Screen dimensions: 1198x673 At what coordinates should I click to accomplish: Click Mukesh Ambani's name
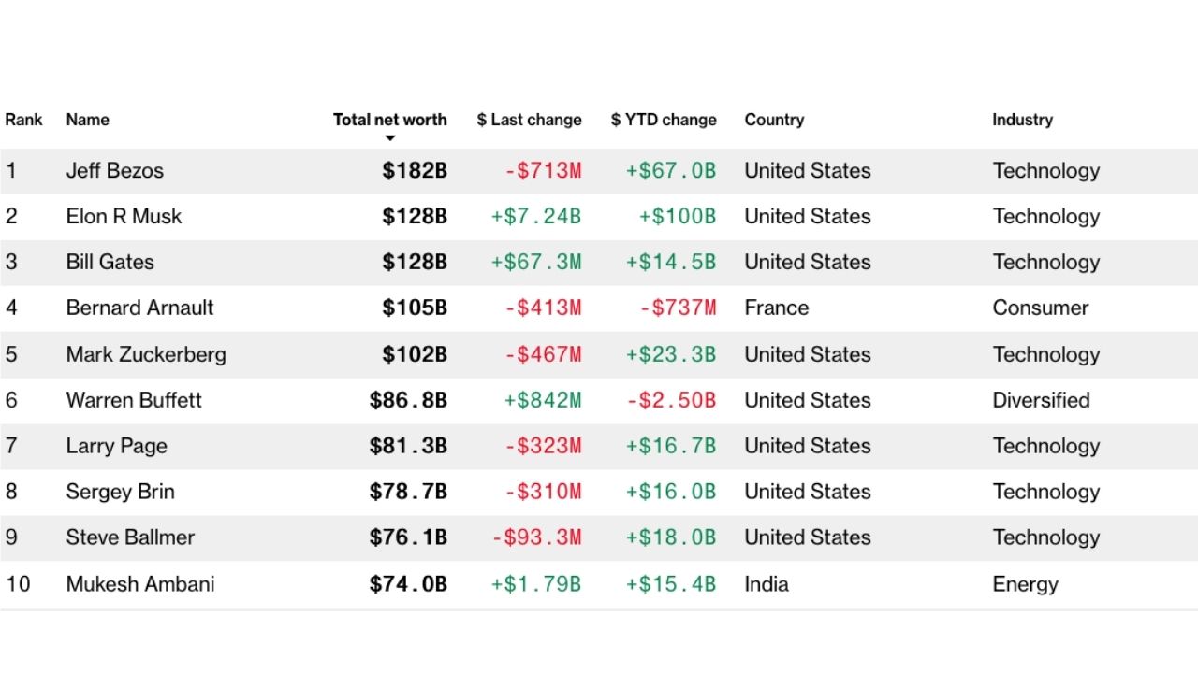point(139,584)
